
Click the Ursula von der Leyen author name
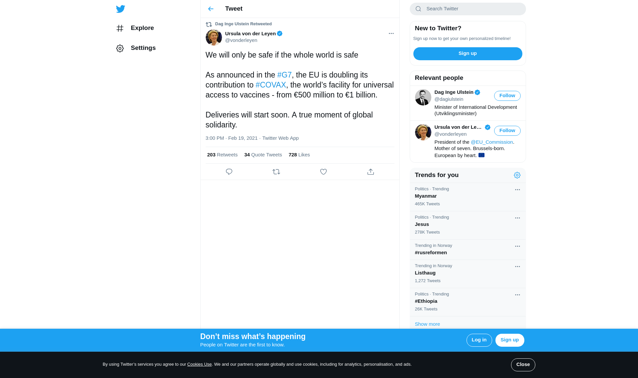250,34
